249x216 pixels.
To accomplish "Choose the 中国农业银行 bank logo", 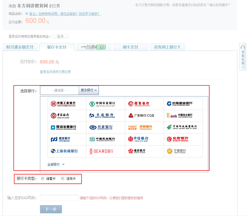I will point(102,104).
